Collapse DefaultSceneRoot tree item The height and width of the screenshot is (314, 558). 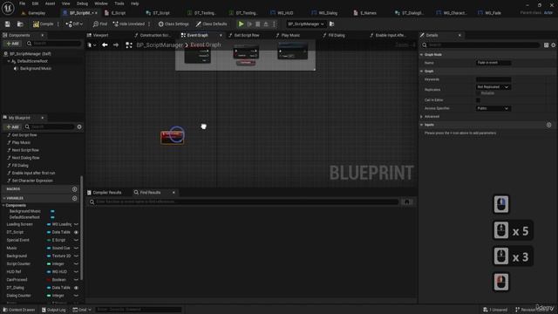[9, 61]
